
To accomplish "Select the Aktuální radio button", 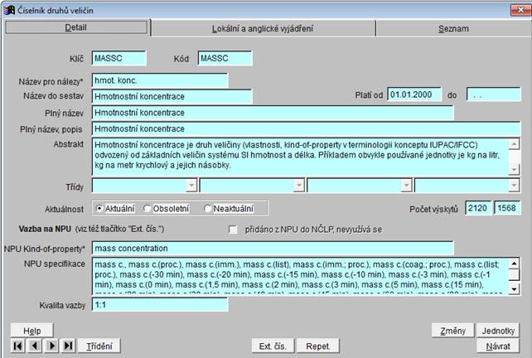I will pos(100,209).
